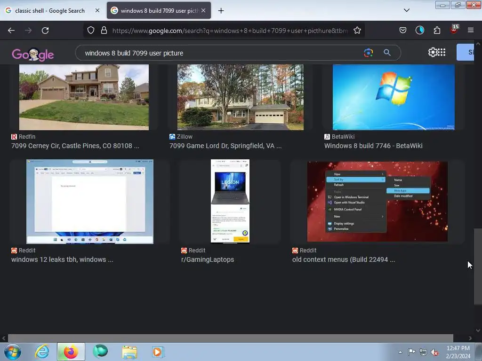Open the Windows Start orb
The image size is (482, 361).
pos(13,352)
